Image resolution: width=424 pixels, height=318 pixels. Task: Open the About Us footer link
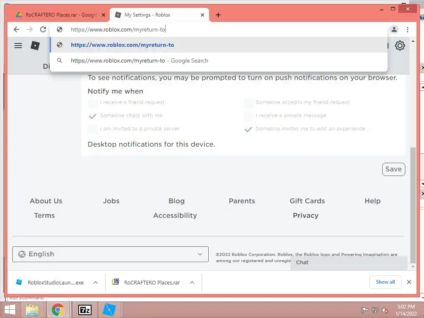pyautogui.click(x=46, y=201)
